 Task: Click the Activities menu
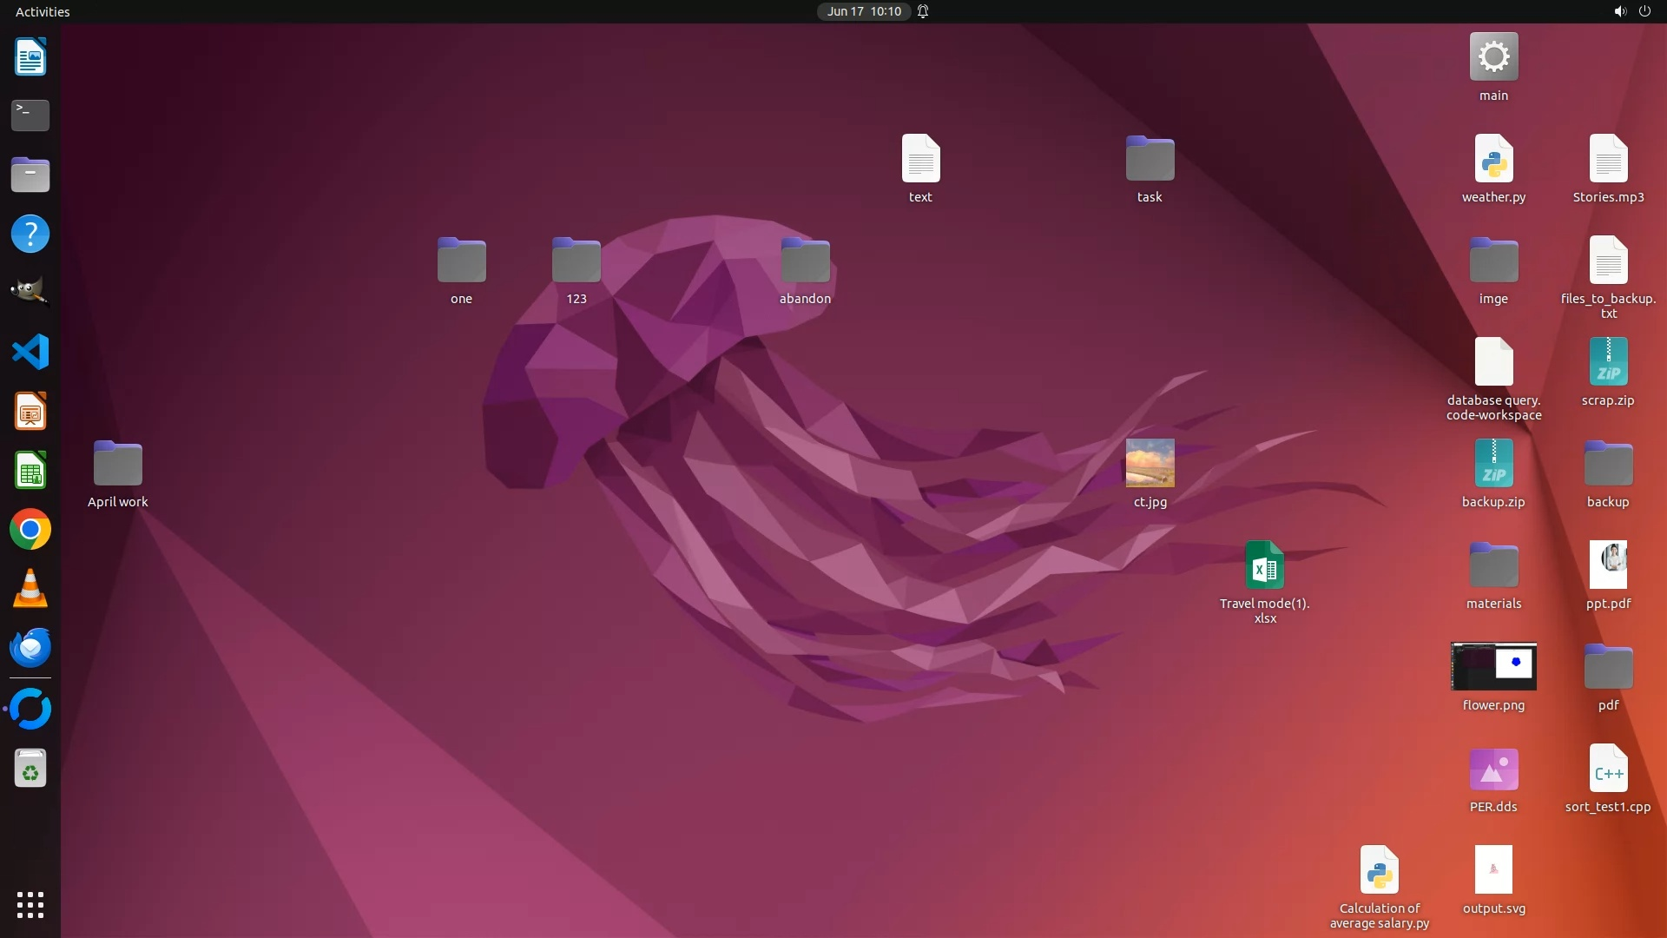pyautogui.click(x=43, y=11)
